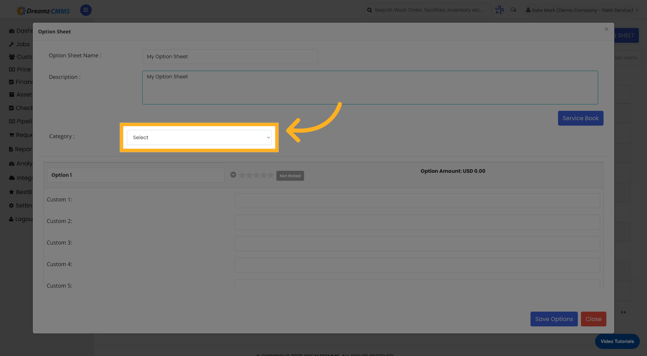Image resolution: width=647 pixels, height=356 pixels.
Task: Open the chat messages icon
Action: 513,10
